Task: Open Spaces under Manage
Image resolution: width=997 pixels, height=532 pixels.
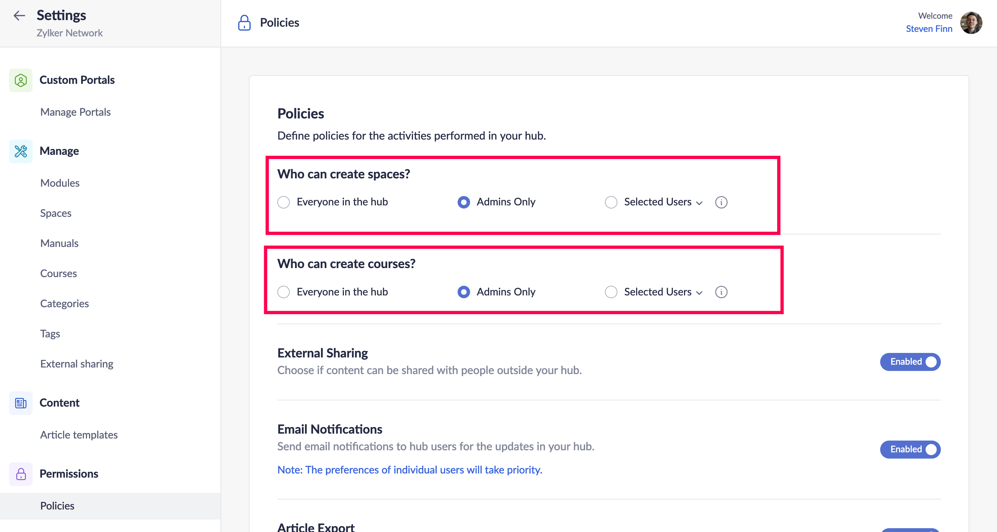Action: point(56,213)
